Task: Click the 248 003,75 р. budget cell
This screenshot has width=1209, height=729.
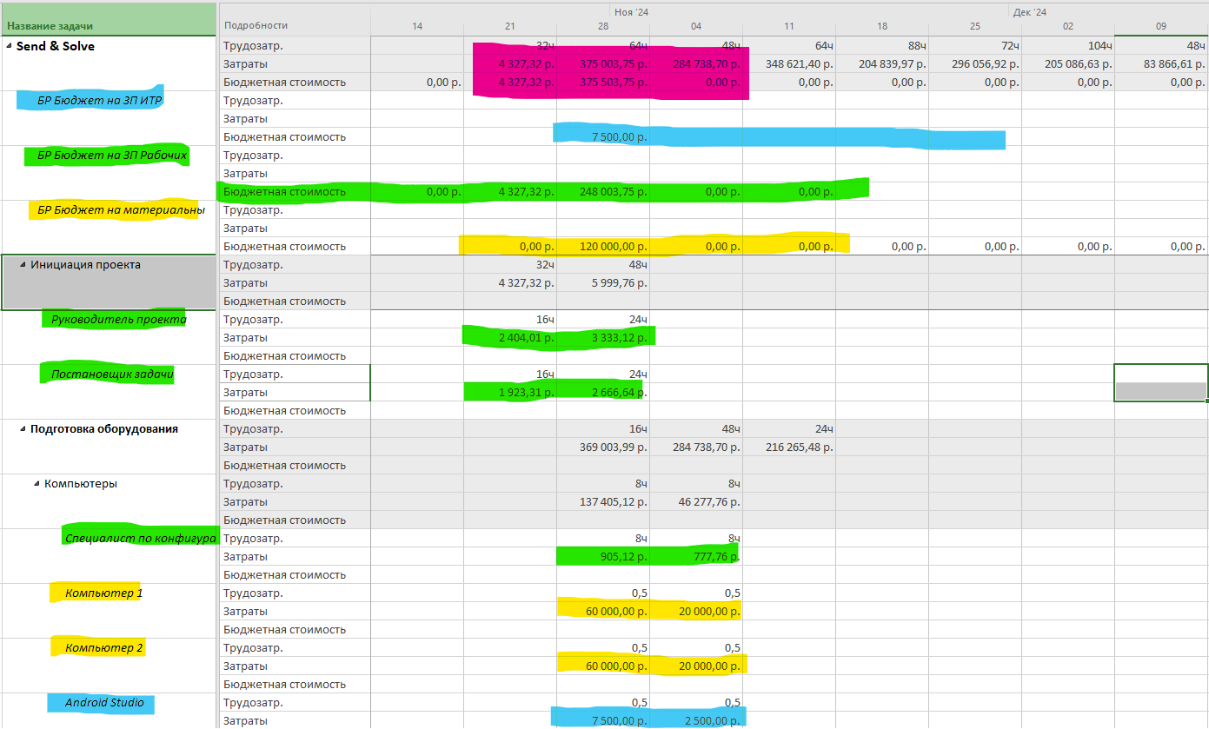Action: pos(603,192)
